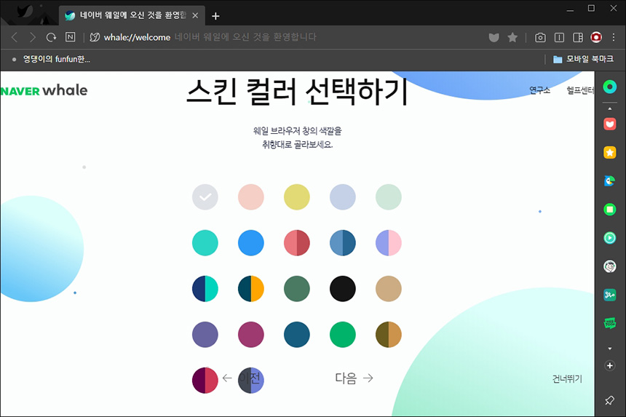626x417 pixels.
Task: Open the screen capture camera tool
Action: (x=540, y=38)
